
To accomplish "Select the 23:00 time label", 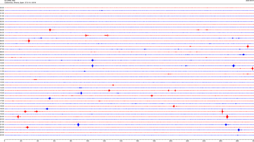I will (2, 133).
